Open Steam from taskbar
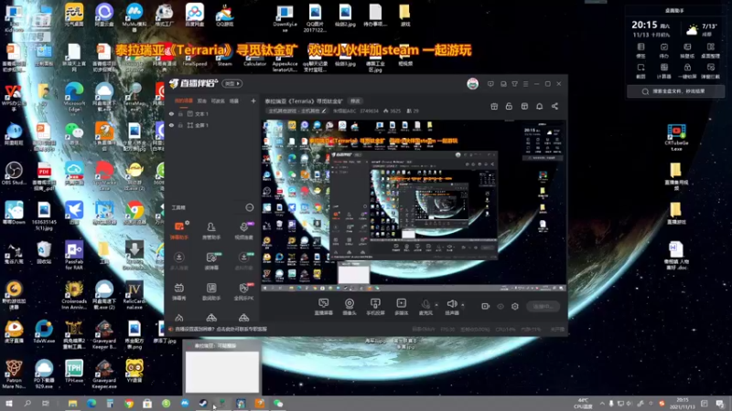The width and height of the screenshot is (732, 411). (x=203, y=404)
